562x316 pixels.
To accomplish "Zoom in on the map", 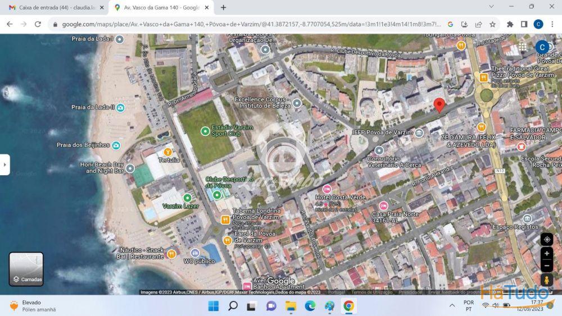I will point(546,254).
